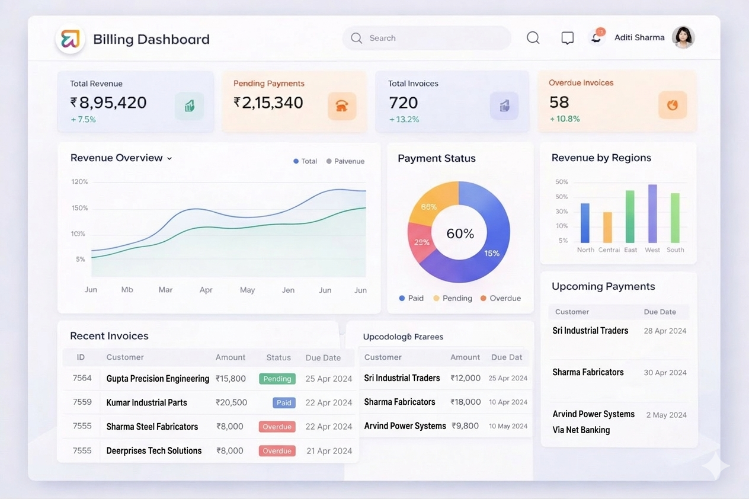Click the Status column header
749x499 pixels.
click(x=279, y=357)
